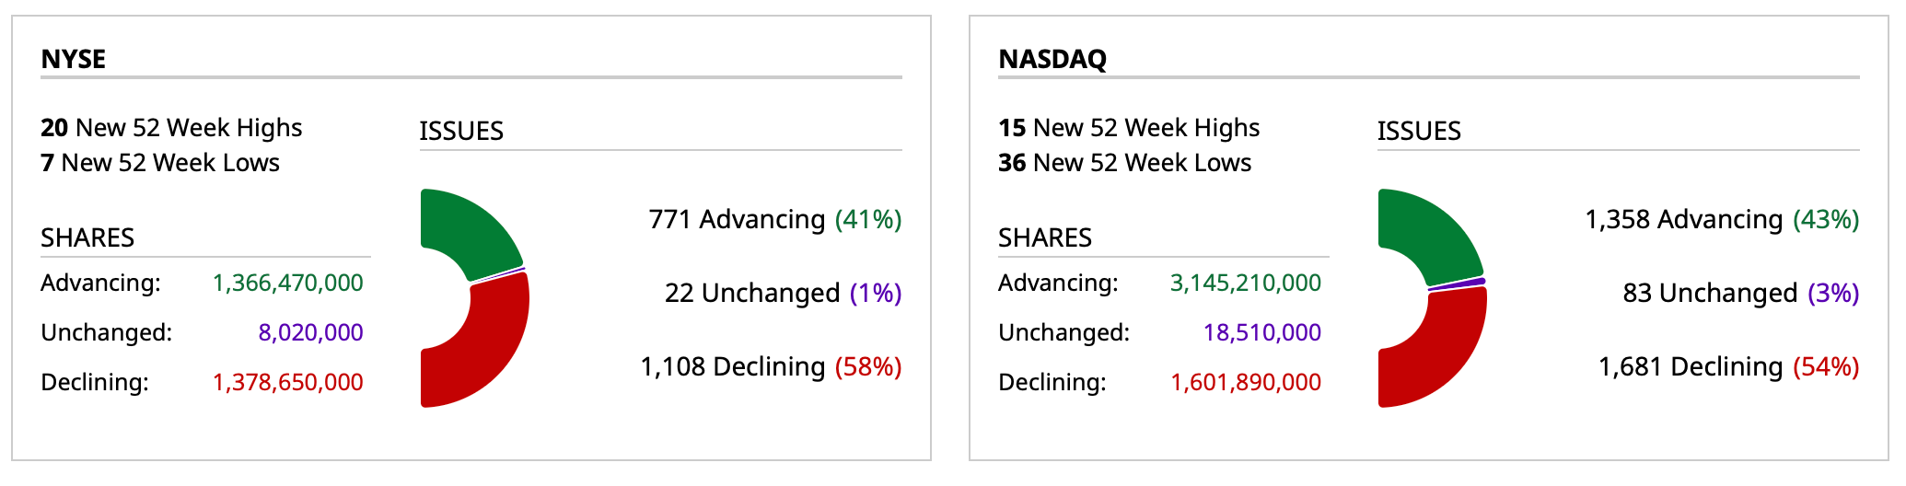Click NYSE advancing shares value 1,366,470,000

tap(288, 283)
